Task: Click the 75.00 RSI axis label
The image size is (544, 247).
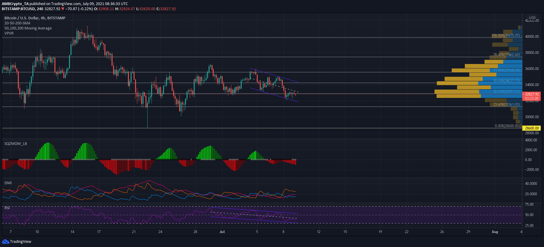Action: [529, 204]
